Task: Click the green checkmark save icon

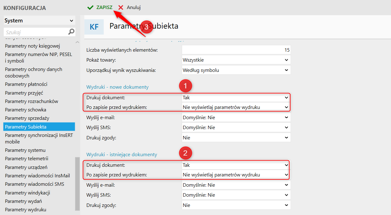Action: 90,7
